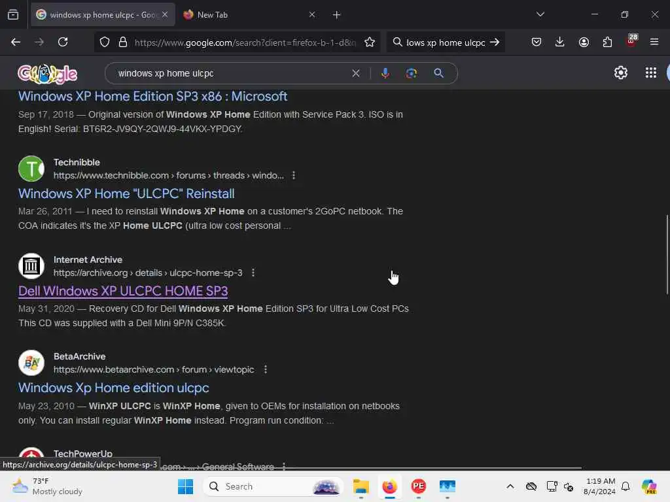Screen dimensions: 670x502
Task: Open File Explorer from taskbar
Action: (361, 486)
